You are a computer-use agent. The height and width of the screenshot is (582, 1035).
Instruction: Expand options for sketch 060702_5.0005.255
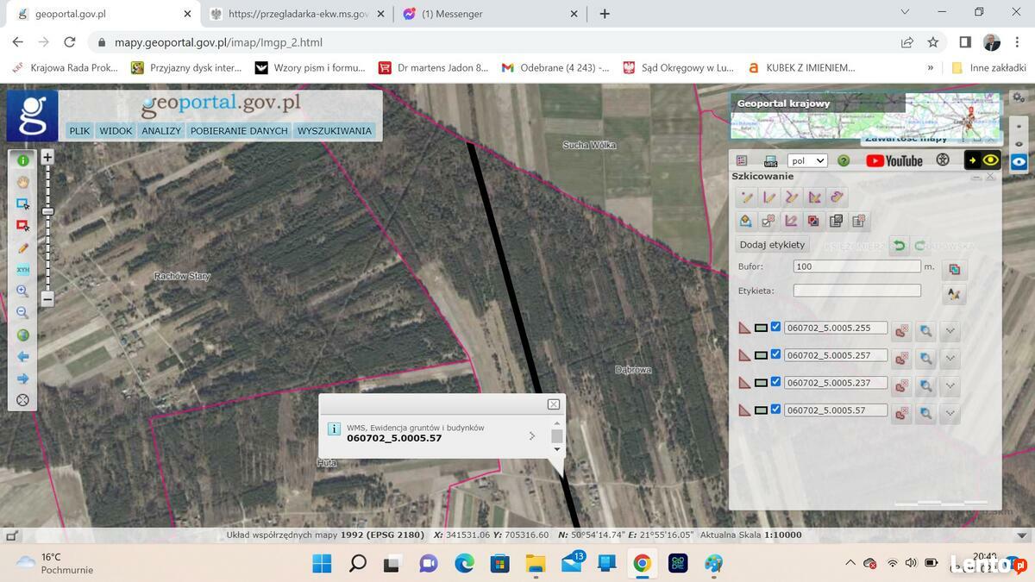(950, 331)
